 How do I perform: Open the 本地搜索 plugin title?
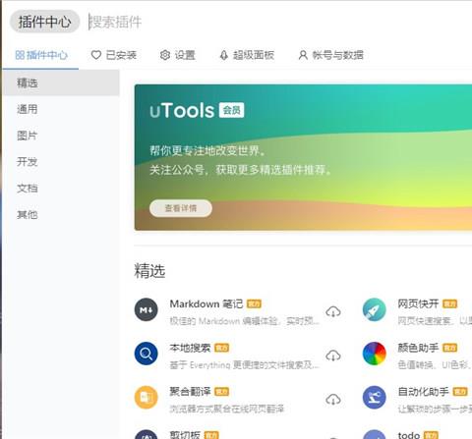click(x=190, y=348)
